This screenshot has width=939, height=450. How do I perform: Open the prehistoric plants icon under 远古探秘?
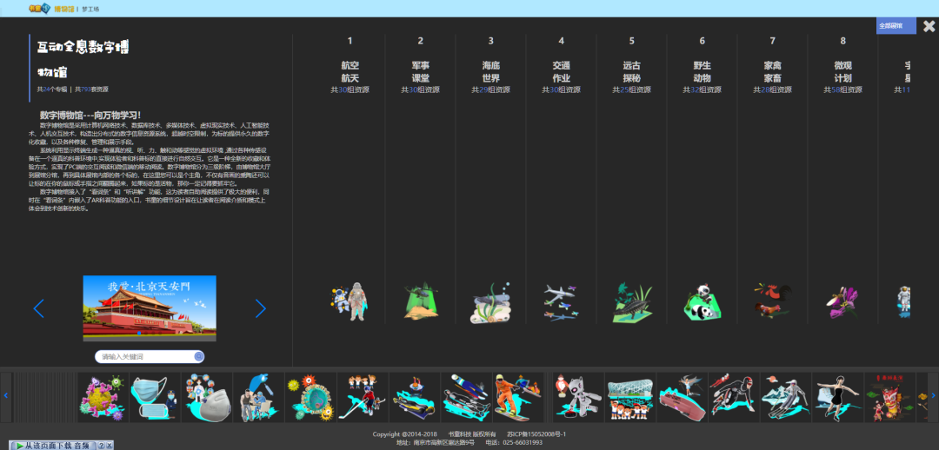[x=632, y=302]
